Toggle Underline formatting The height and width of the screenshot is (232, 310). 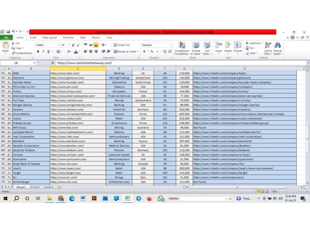click(48, 51)
